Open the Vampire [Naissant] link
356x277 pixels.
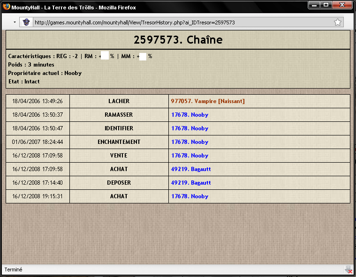click(x=208, y=101)
